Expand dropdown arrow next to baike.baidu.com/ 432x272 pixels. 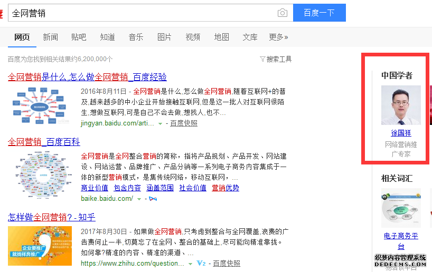tap(139, 199)
